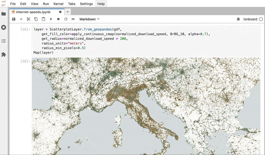265x155 pixels.
Task: Open the Edit menu
Action: pyautogui.click(x=23, y=4)
